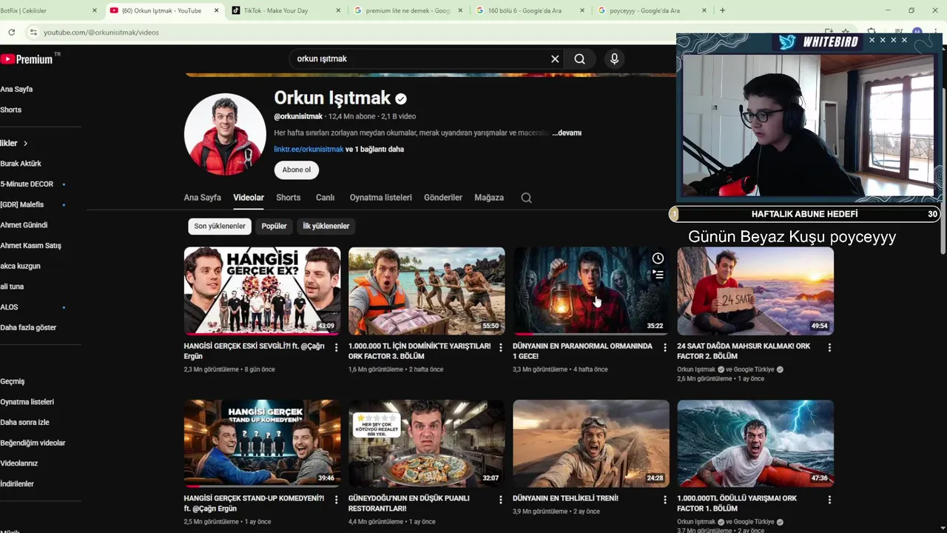Open channel Oynatma listeleri tab
The height and width of the screenshot is (533, 947).
380,198
